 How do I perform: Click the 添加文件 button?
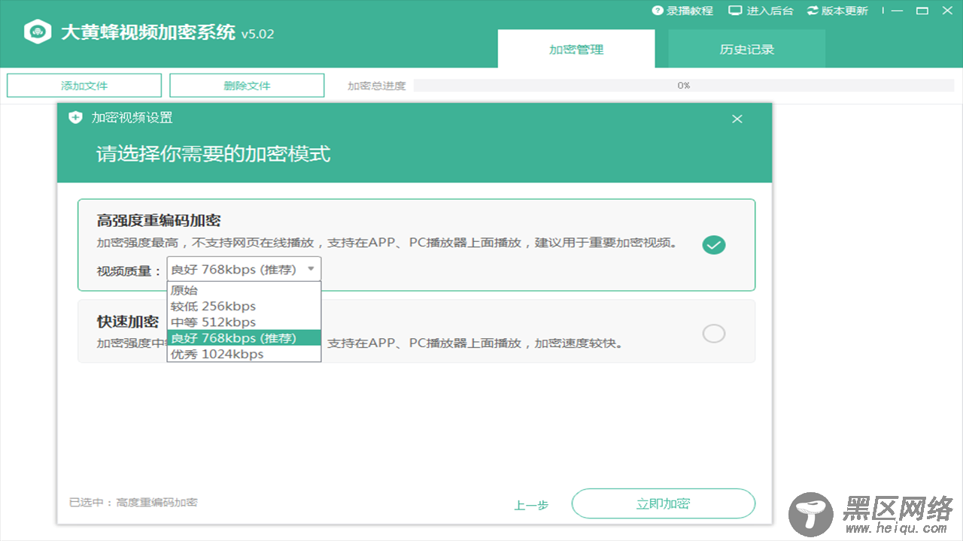click(x=84, y=86)
